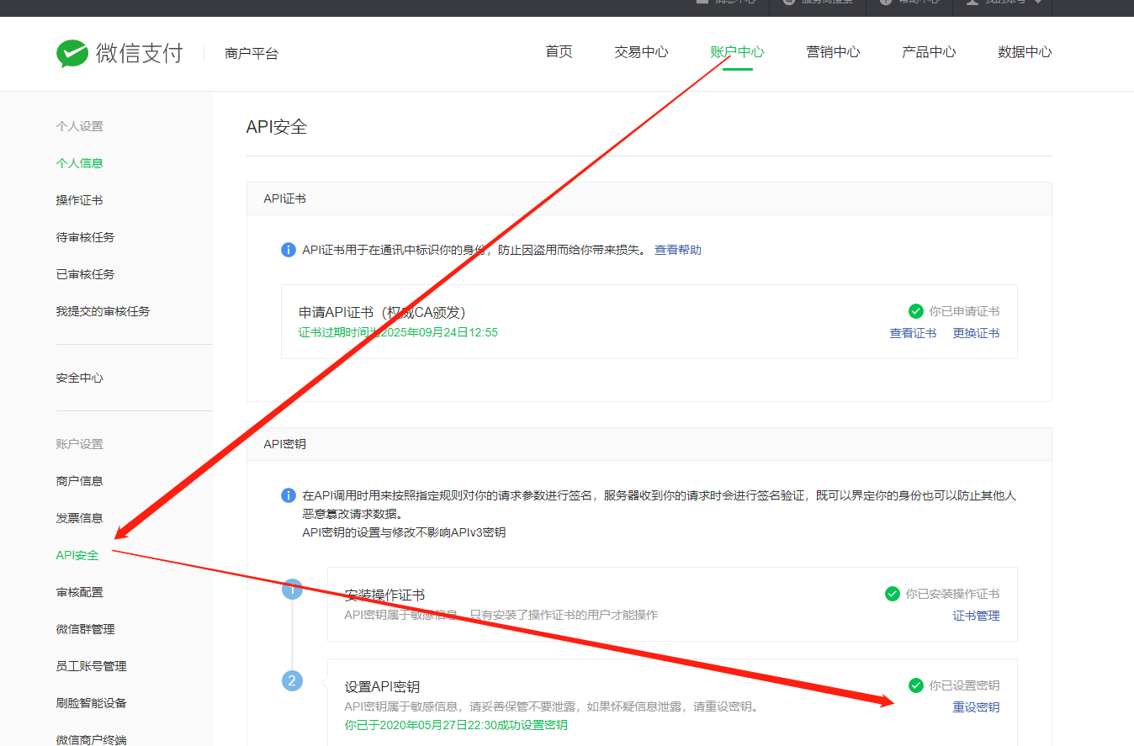The height and width of the screenshot is (746, 1134).
Task: Click the 重设密钥 link
Action: [976, 707]
